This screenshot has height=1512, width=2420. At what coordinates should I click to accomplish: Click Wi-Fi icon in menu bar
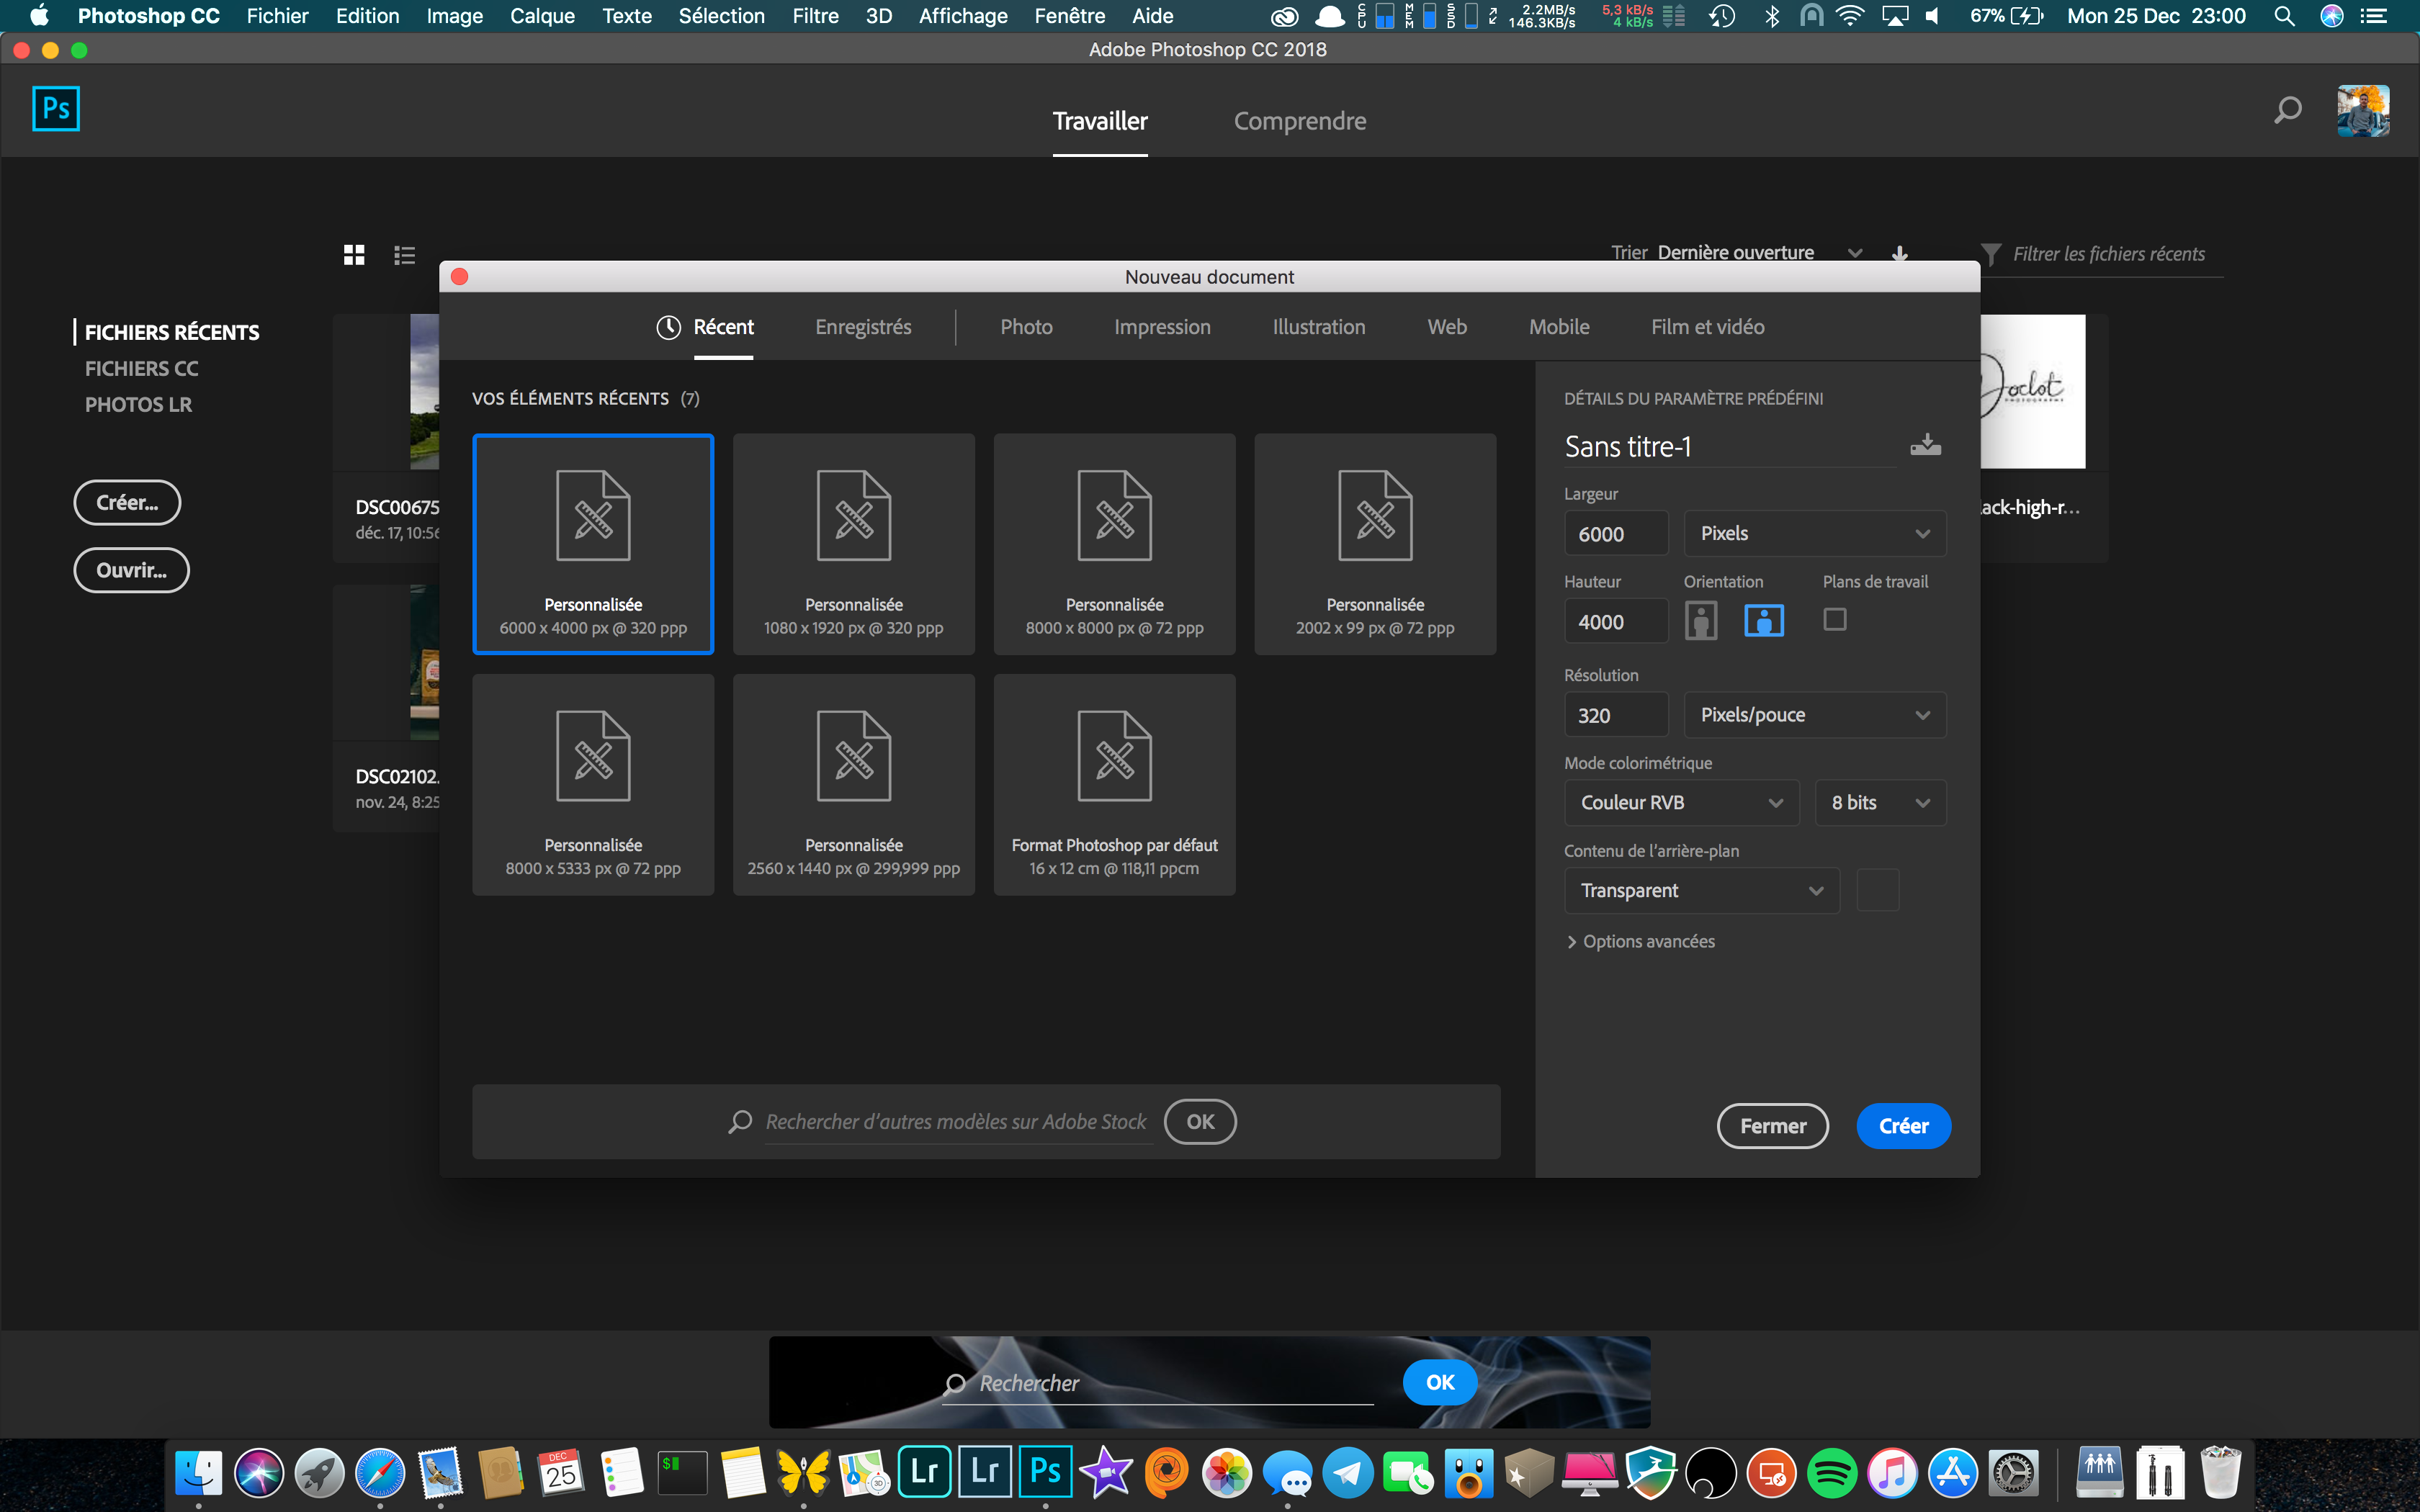(x=1851, y=16)
